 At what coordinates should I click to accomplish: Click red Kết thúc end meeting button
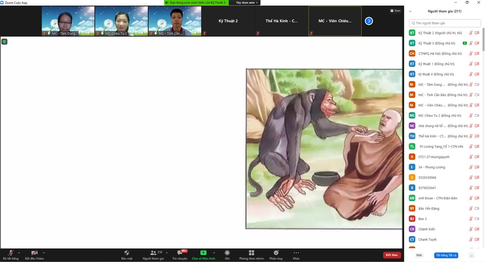click(392, 255)
